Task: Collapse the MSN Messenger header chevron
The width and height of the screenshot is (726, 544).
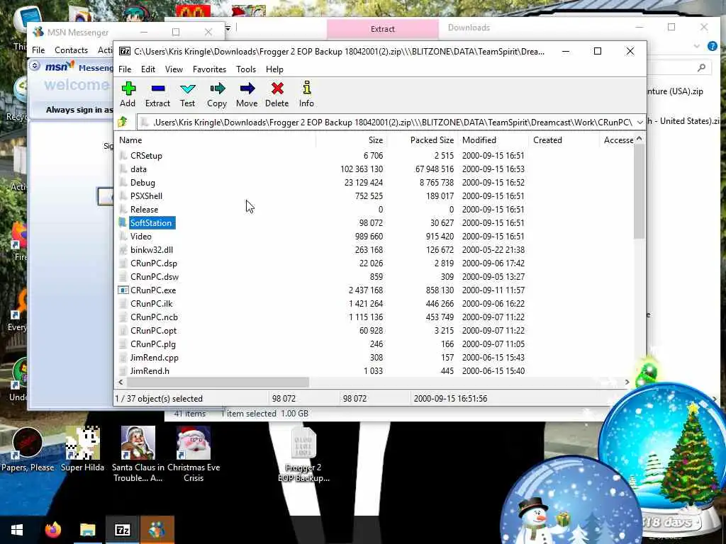Action: (35, 66)
